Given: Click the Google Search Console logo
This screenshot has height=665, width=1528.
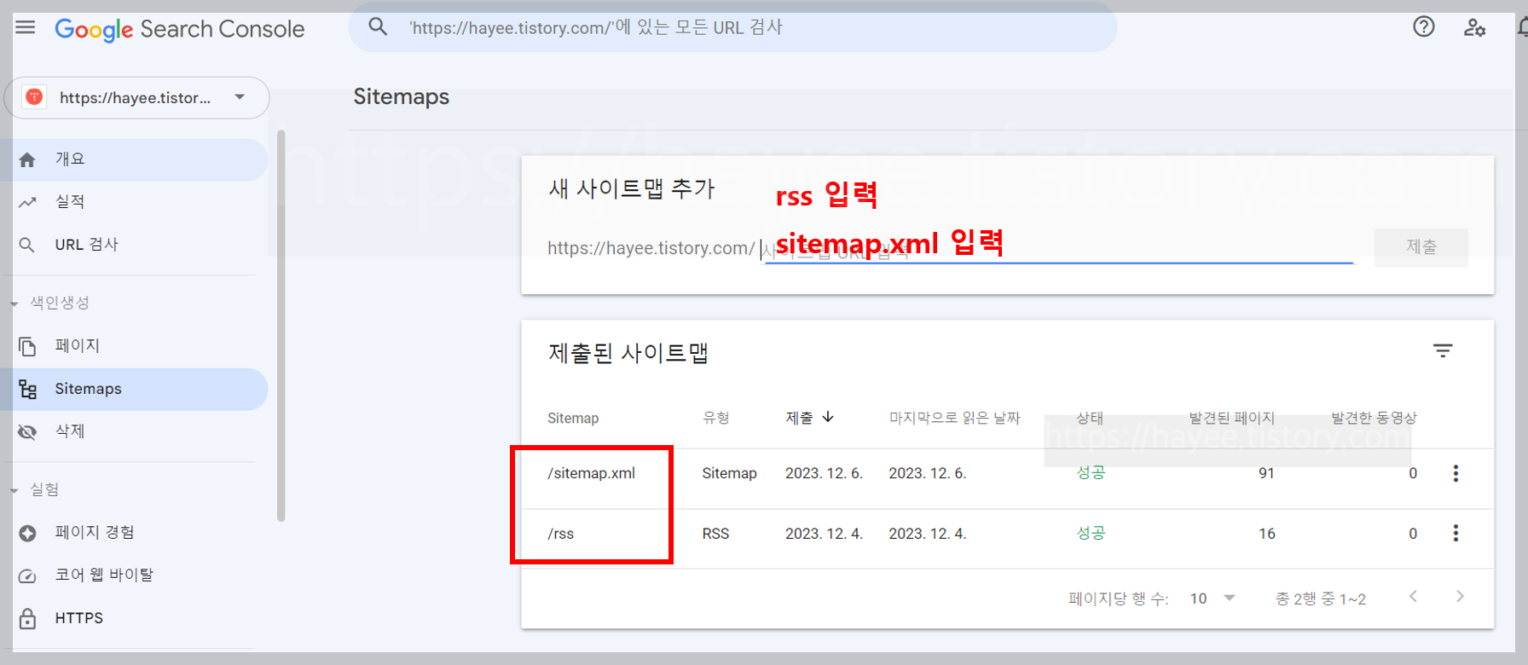Looking at the screenshot, I should click(x=179, y=29).
